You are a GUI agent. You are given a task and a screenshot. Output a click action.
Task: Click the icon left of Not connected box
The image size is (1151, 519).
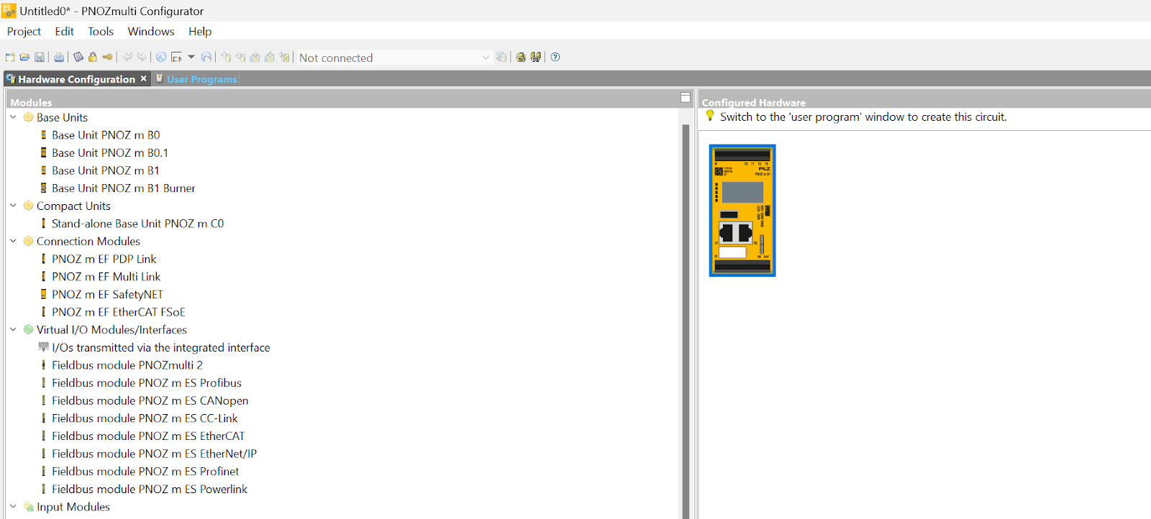(285, 58)
